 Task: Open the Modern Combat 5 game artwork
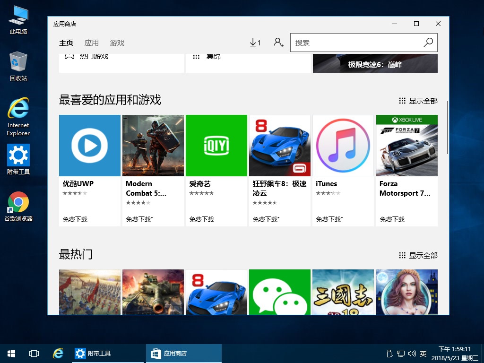point(153,146)
